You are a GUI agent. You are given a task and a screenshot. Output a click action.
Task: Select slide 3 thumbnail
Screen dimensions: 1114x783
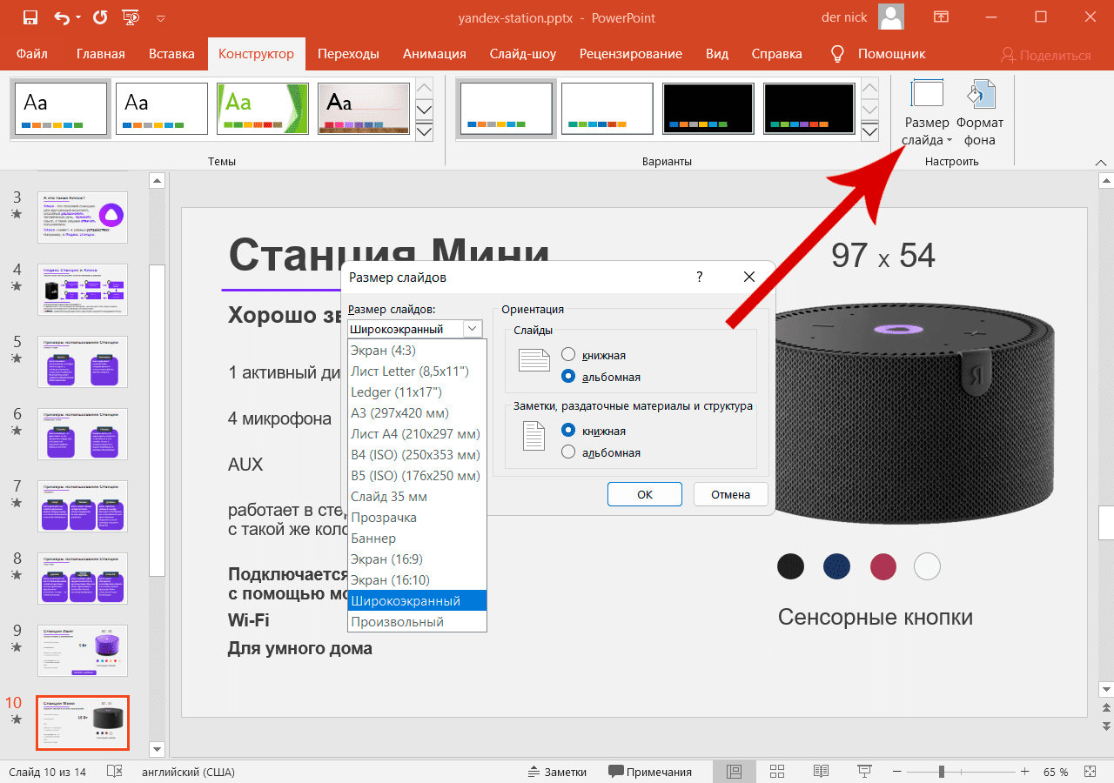83,217
